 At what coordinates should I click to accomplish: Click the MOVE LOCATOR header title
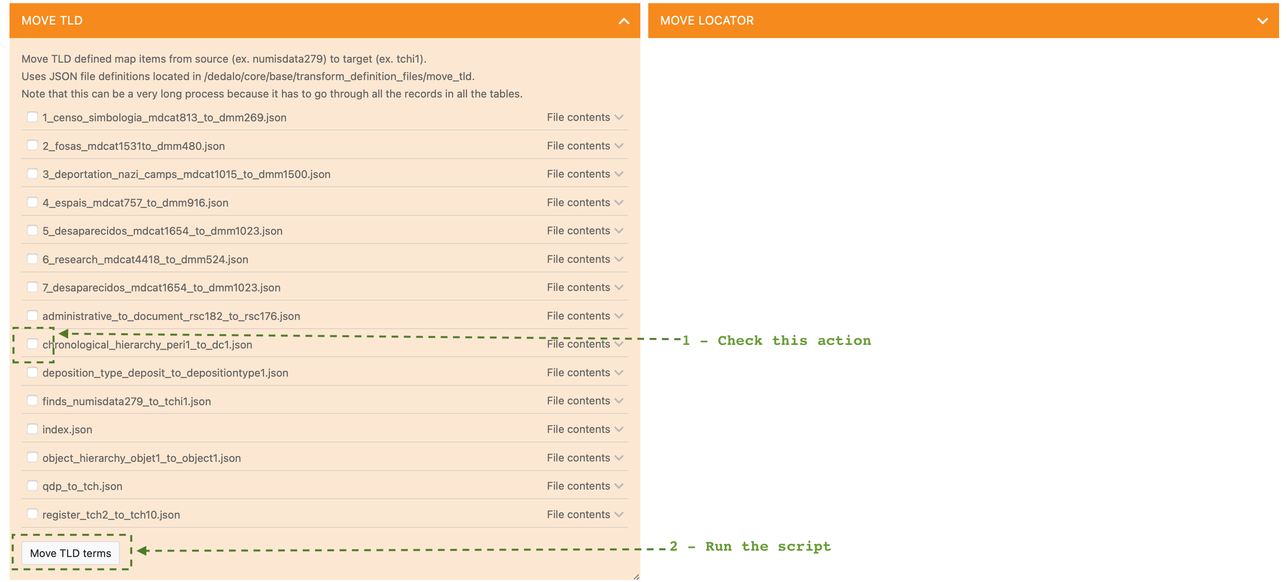707,21
